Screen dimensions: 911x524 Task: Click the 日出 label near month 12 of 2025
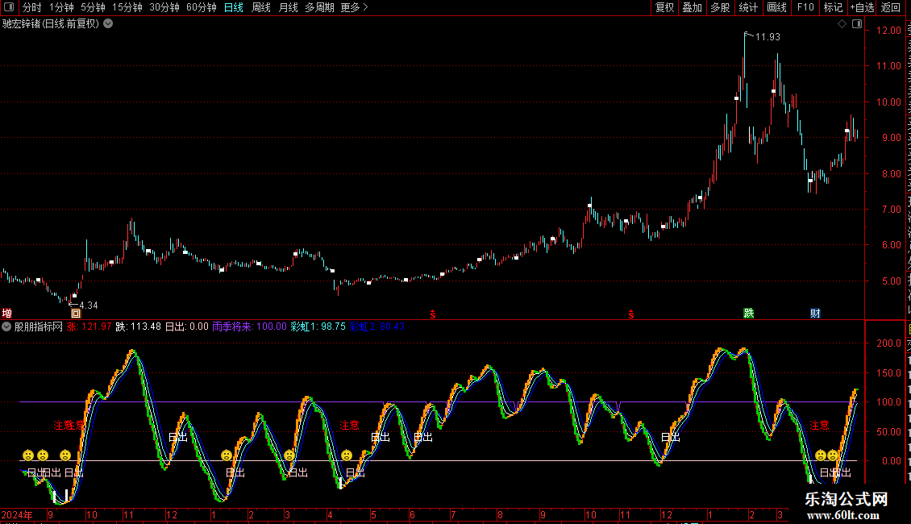tap(671, 438)
